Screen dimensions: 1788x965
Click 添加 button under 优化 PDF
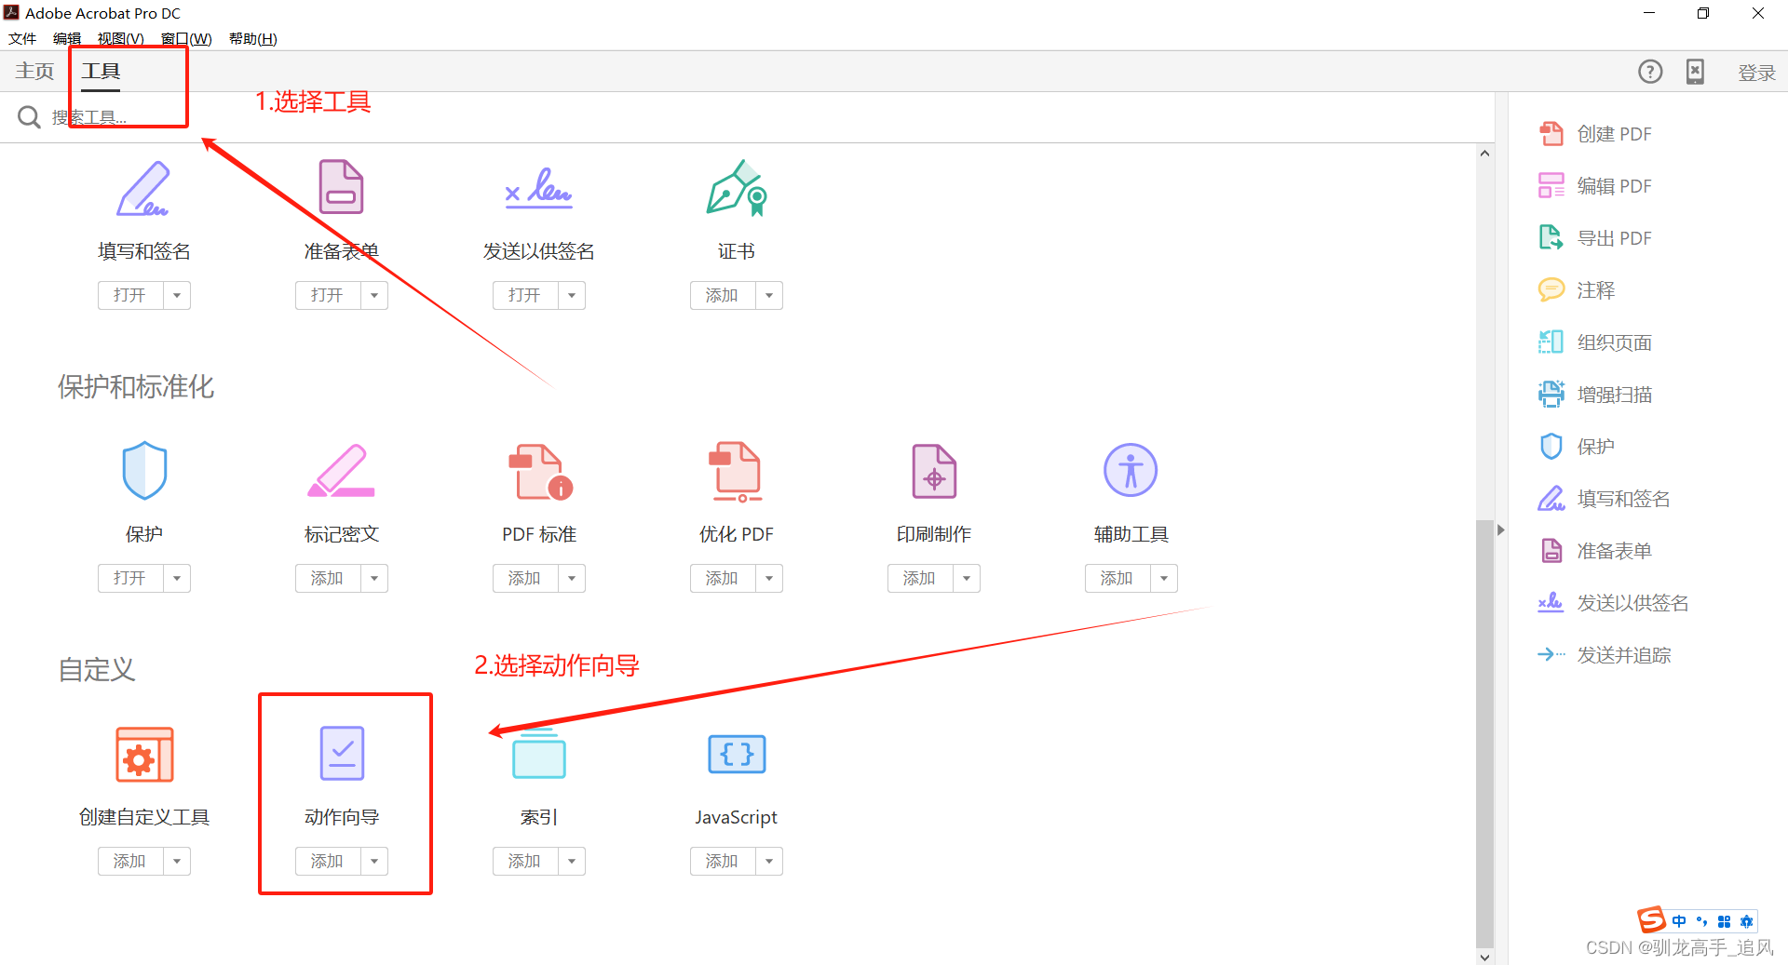[x=723, y=579]
